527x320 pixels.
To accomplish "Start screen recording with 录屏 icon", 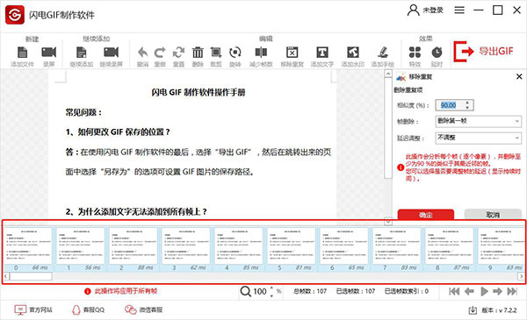I will tap(48, 53).
